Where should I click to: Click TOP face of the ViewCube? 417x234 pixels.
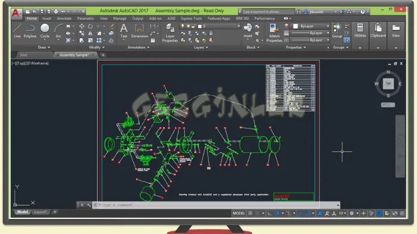[388, 84]
